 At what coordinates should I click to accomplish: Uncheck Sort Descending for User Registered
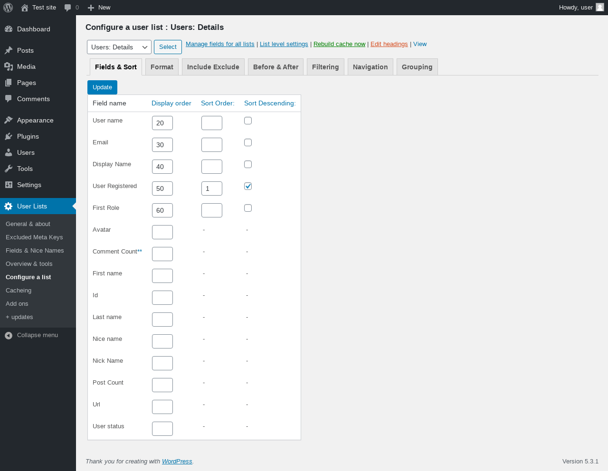248,186
